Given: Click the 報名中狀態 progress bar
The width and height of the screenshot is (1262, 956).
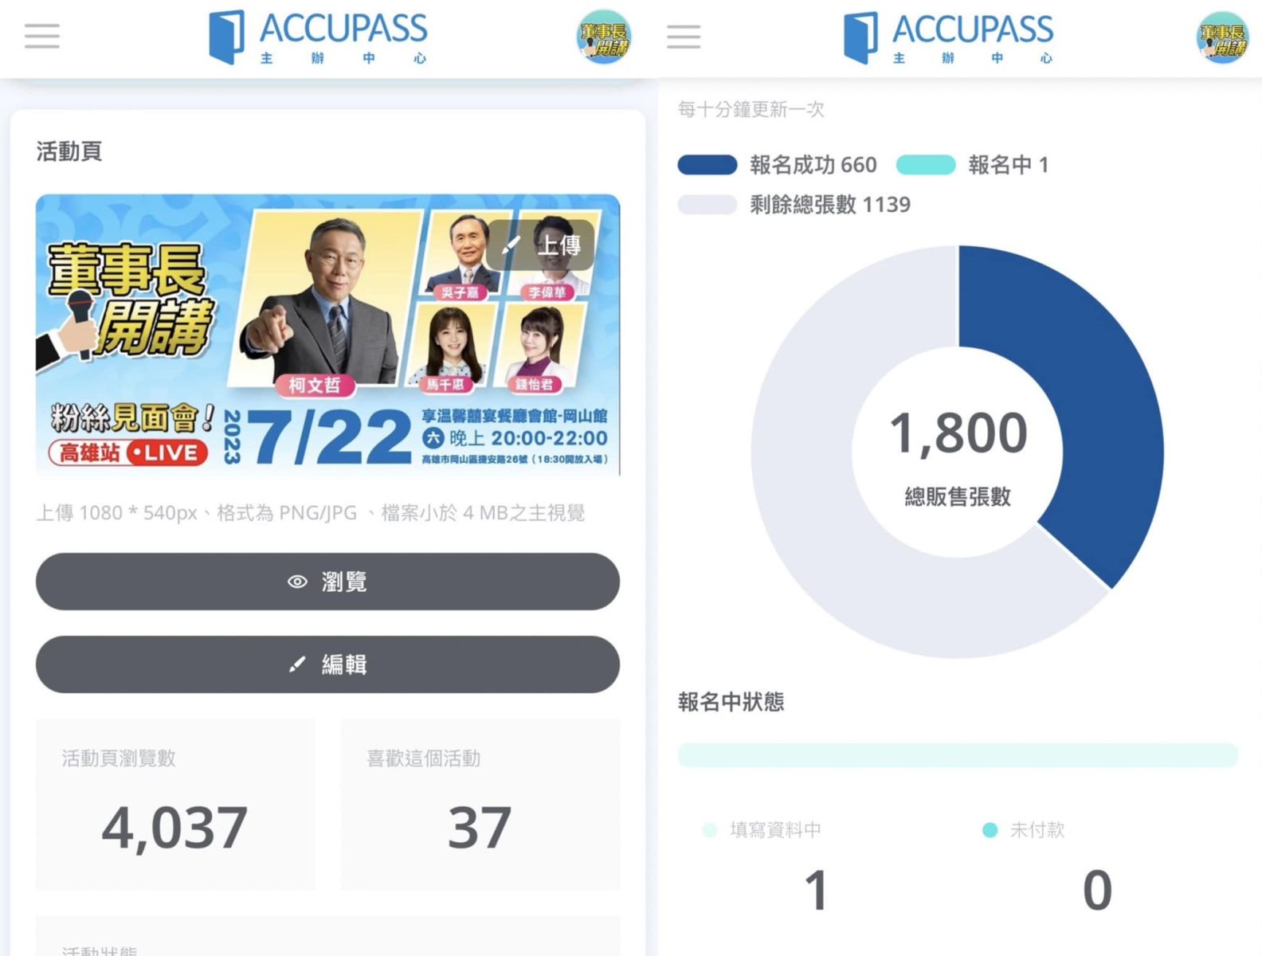Looking at the screenshot, I should [958, 755].
